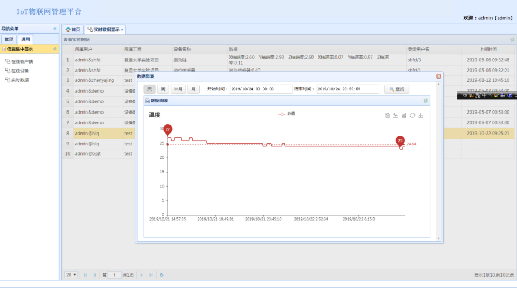Collapse the 信息集中显示 accordion section
The image size is (517, 288).
[x=55, y=49]
